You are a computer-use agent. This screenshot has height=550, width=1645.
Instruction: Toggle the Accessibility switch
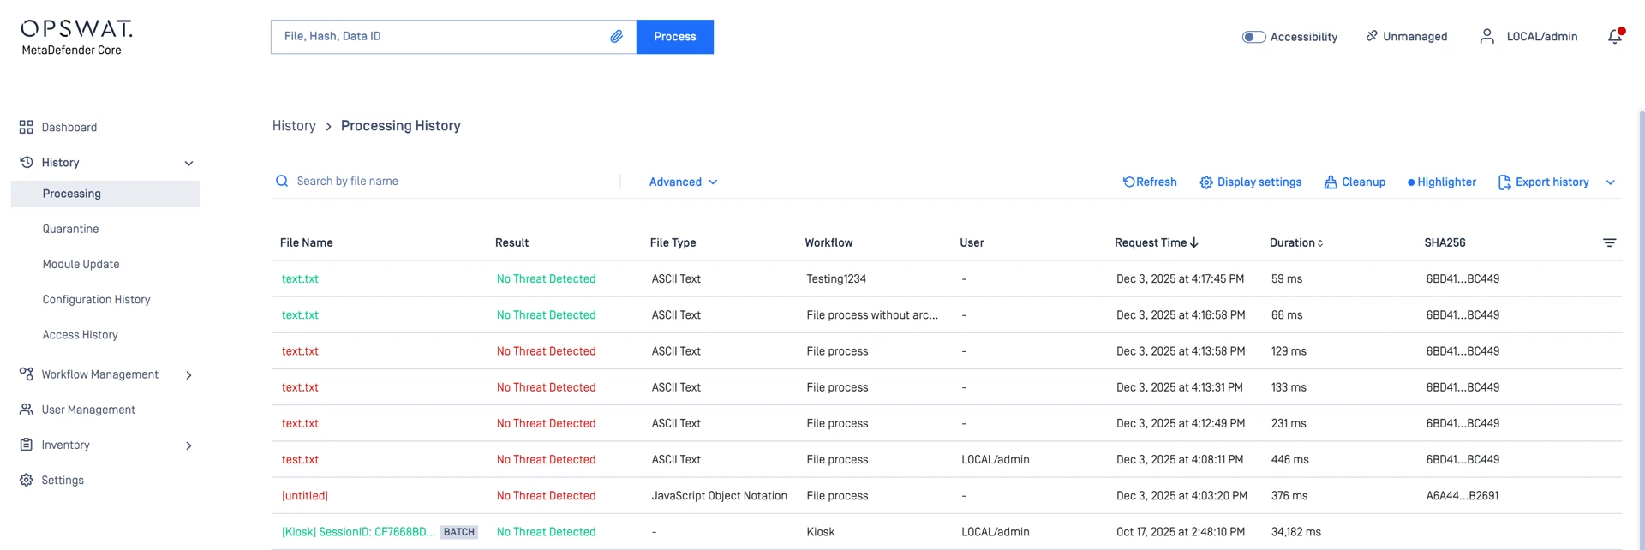coord(1253,37)
